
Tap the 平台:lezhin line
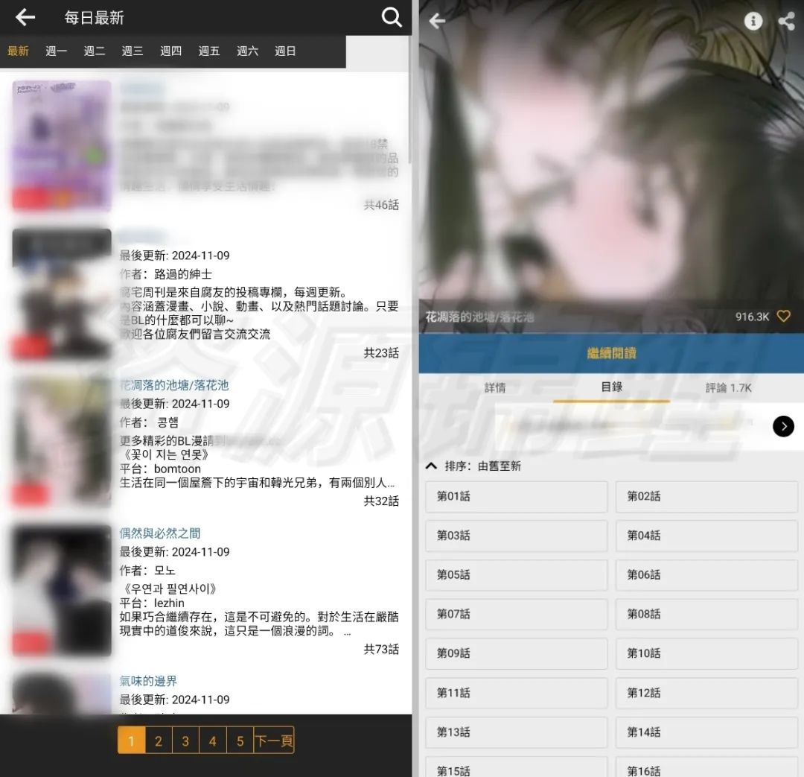coord(152,603)
